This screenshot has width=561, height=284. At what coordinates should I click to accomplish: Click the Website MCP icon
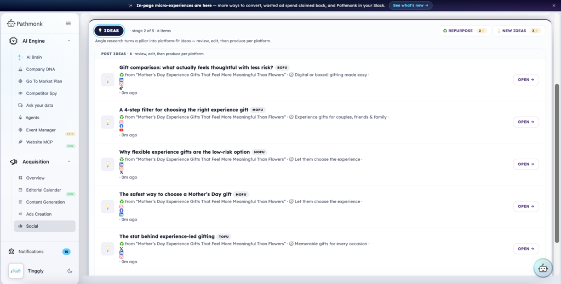20,142
